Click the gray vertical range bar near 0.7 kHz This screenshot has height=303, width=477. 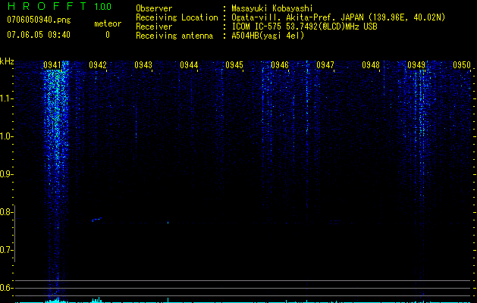(15, 233)
